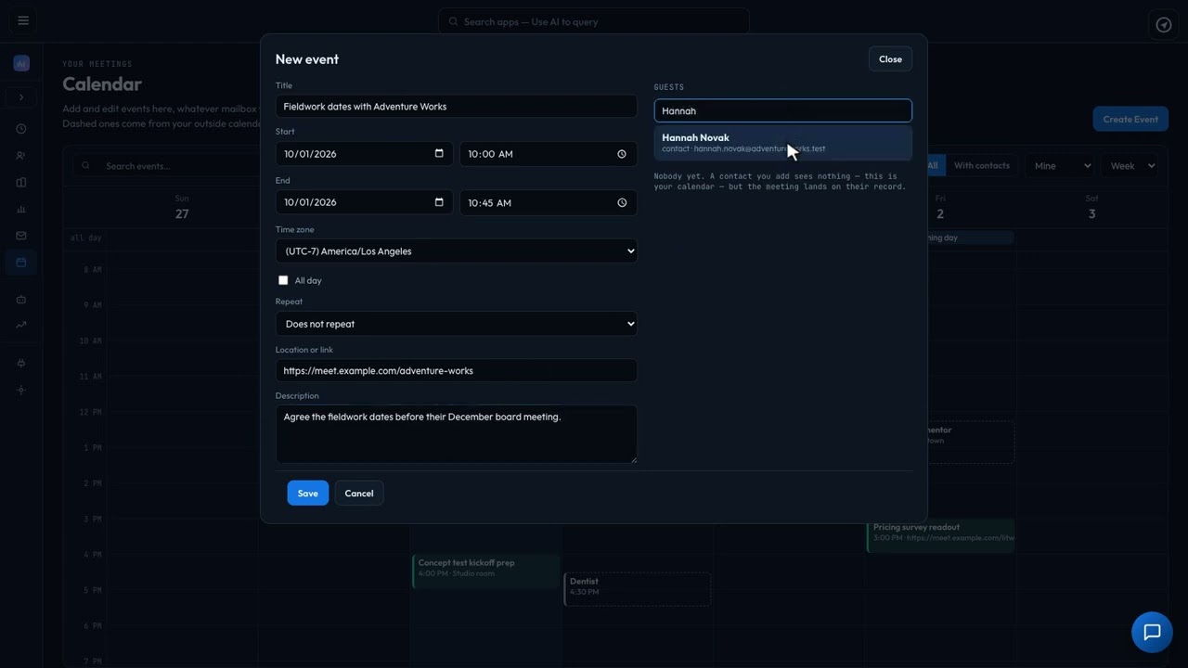Click the clock icon in Start time field
Viewport: 1188px width, 668px height.
(x=622, y=154)
